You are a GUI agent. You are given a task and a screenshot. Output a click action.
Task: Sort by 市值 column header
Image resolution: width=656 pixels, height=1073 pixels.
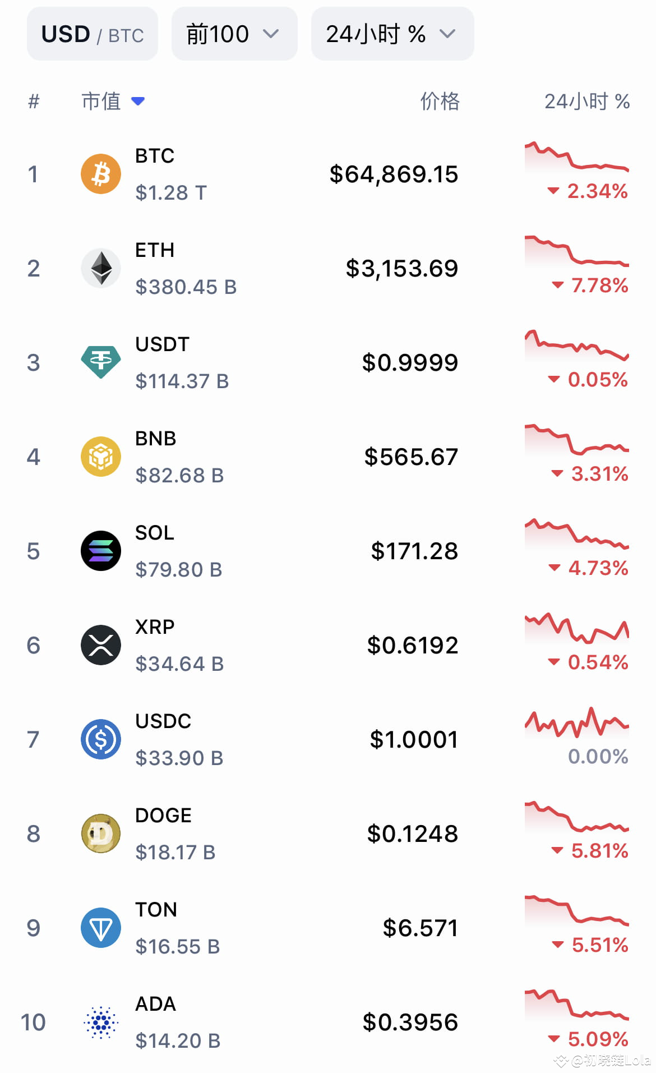pos(112,102)
